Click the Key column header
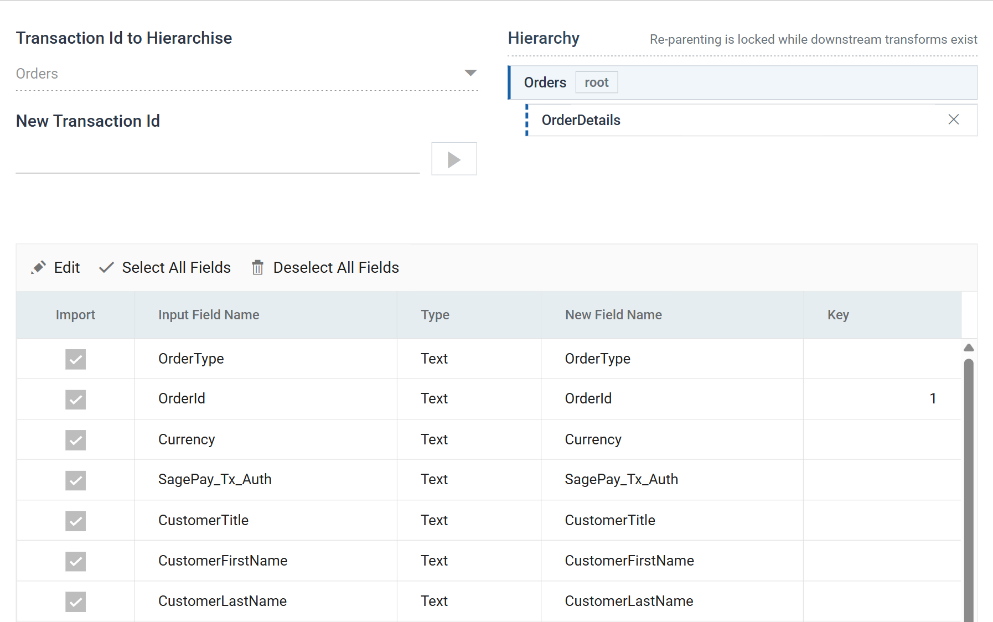Screen dimensions: 993x622 [x=882, y=315]
